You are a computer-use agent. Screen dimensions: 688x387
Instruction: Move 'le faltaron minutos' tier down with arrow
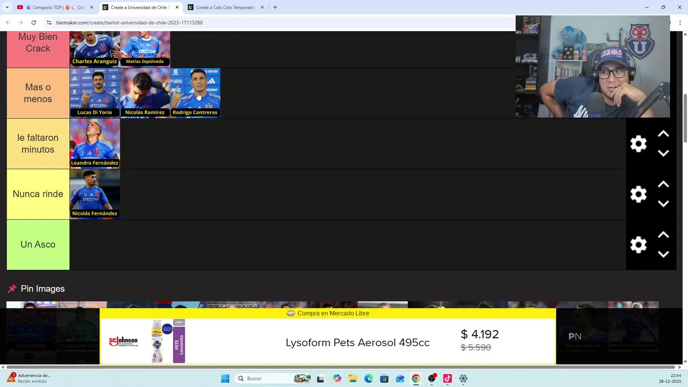pos(663,153)
